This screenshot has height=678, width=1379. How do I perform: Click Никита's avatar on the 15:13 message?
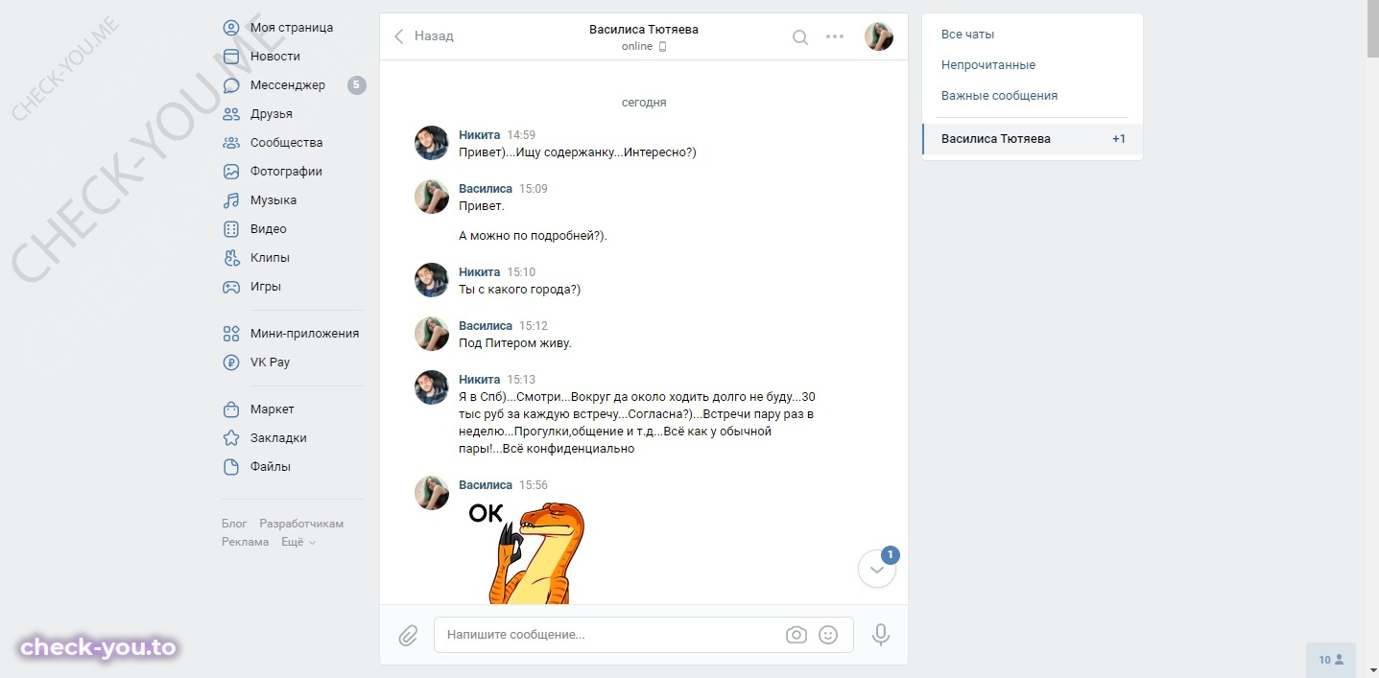pos(432,387)
